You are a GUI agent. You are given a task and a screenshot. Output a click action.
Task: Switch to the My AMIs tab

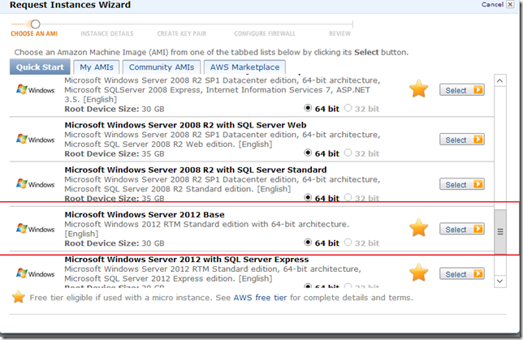(x=97, y=67)
